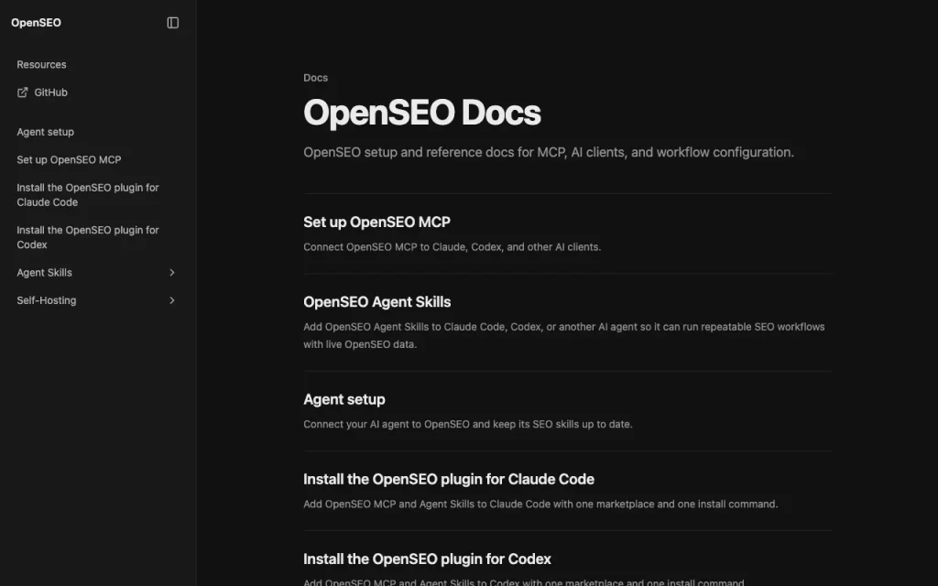
Task: Open the Set up OpenSEO MCP article heading
Action: tap(376, 222)
